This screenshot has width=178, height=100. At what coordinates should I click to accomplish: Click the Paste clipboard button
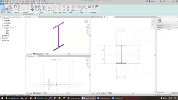pos(16,7)
